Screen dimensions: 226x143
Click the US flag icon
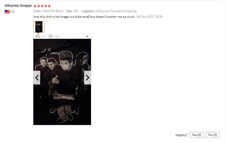click(7, 12)
